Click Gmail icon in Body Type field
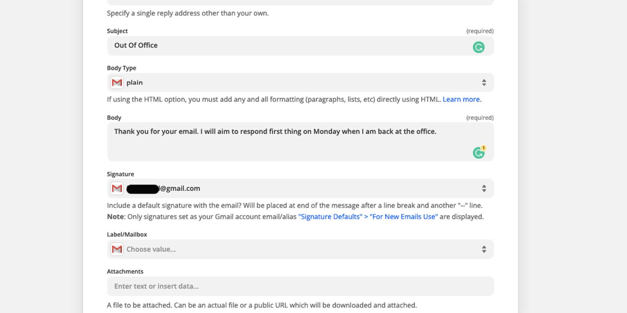 (x=117, y=82)
